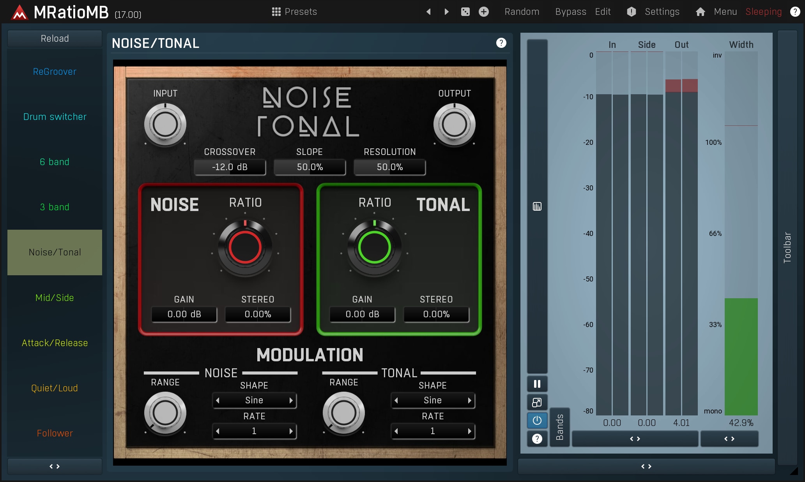The height and width of the screenshot is (482, 805).
Task: Open Noise/Tonal panel help icon
Action: (501, 43)
